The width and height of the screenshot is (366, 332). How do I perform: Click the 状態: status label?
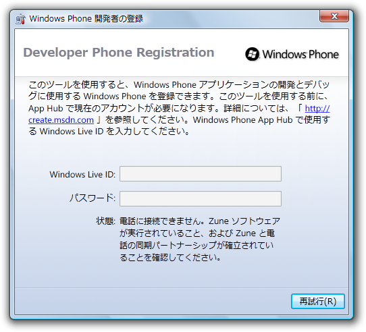click(106, 221)
